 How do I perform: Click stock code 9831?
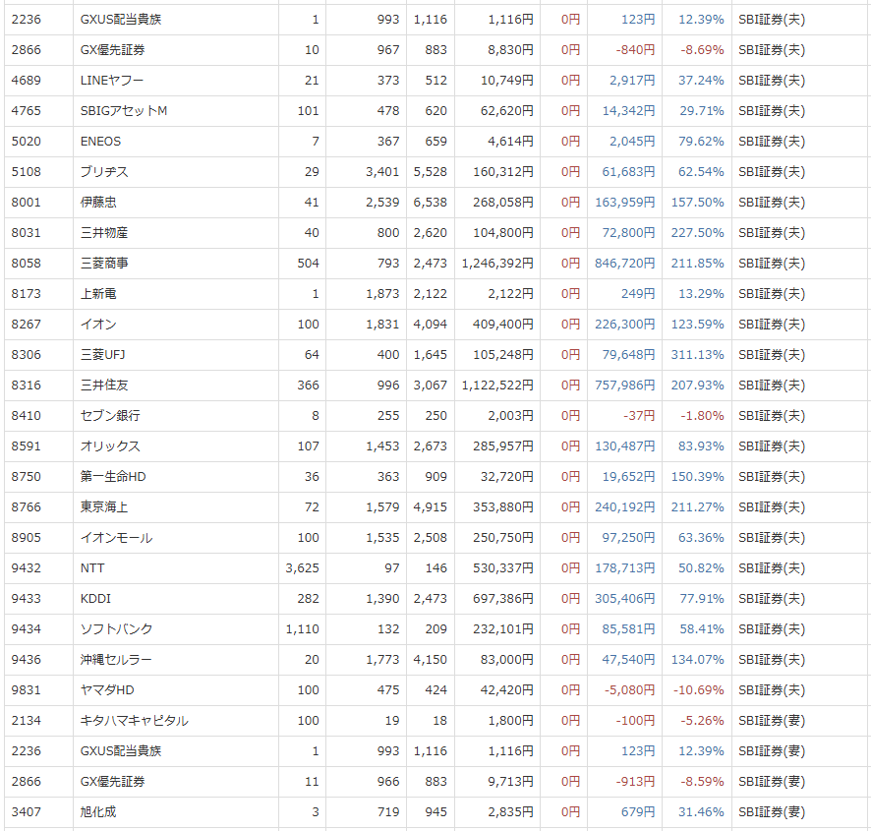[x=27, y=689]
